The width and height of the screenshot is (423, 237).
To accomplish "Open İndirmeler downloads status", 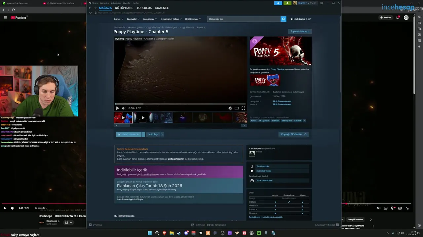I will pos(209,225).
